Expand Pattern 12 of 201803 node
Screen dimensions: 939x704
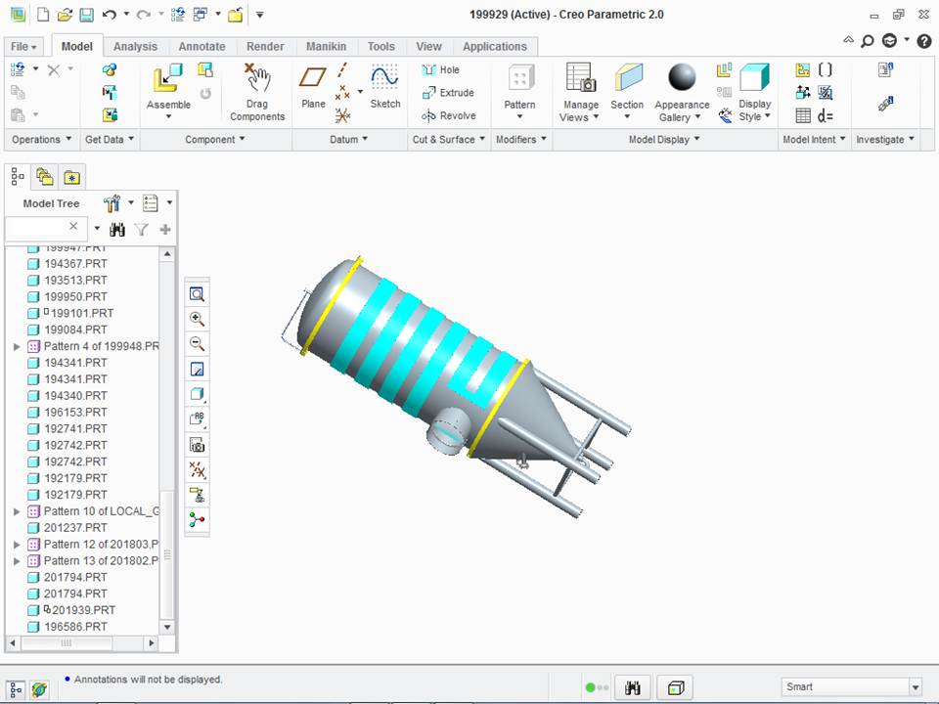pyautogui.click(x=17, y=545)
